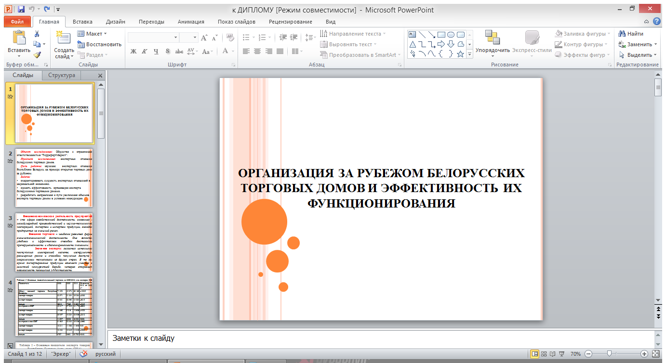Screen dimensions: 666x363
Task: Toggle underline Ч formatting
Action: tap(156, 52)
